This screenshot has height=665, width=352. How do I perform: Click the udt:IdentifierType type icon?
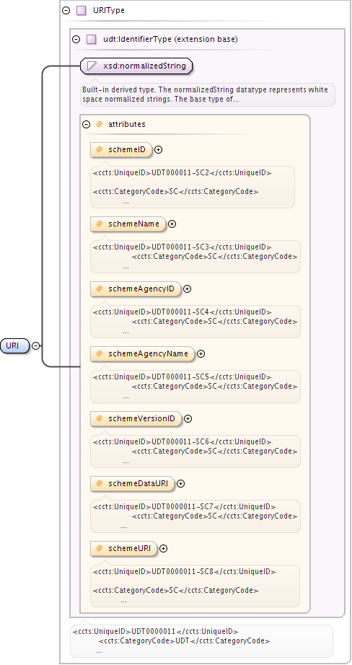pos(91,40)
